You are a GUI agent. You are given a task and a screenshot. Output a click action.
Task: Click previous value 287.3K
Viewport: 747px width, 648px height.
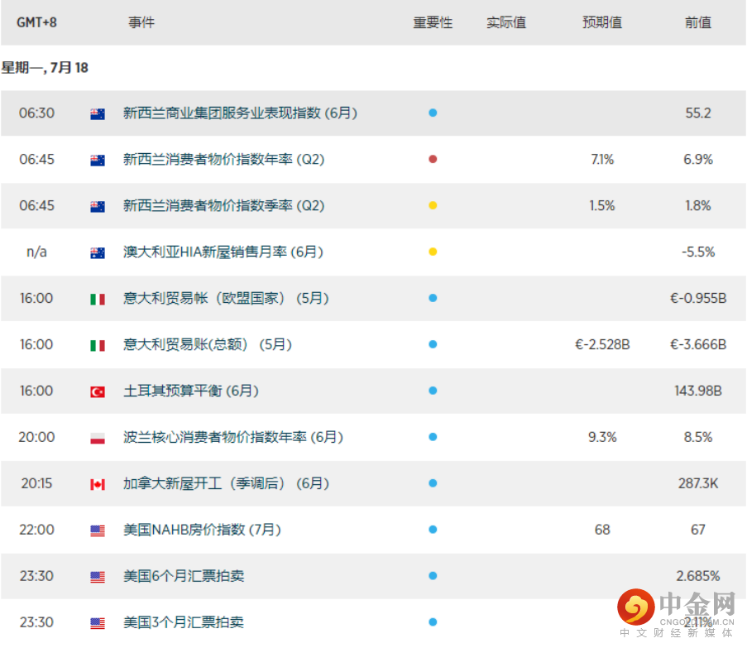698,482
